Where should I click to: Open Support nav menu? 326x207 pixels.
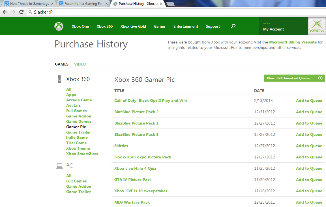click(x=213, y=26)
